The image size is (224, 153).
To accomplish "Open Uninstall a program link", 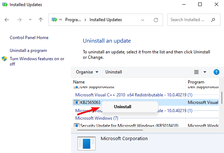I will (x=28, y=51).
